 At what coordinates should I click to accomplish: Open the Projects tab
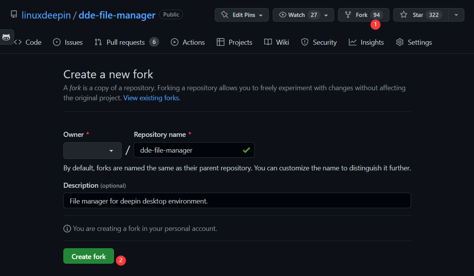[x=234, y=42]
